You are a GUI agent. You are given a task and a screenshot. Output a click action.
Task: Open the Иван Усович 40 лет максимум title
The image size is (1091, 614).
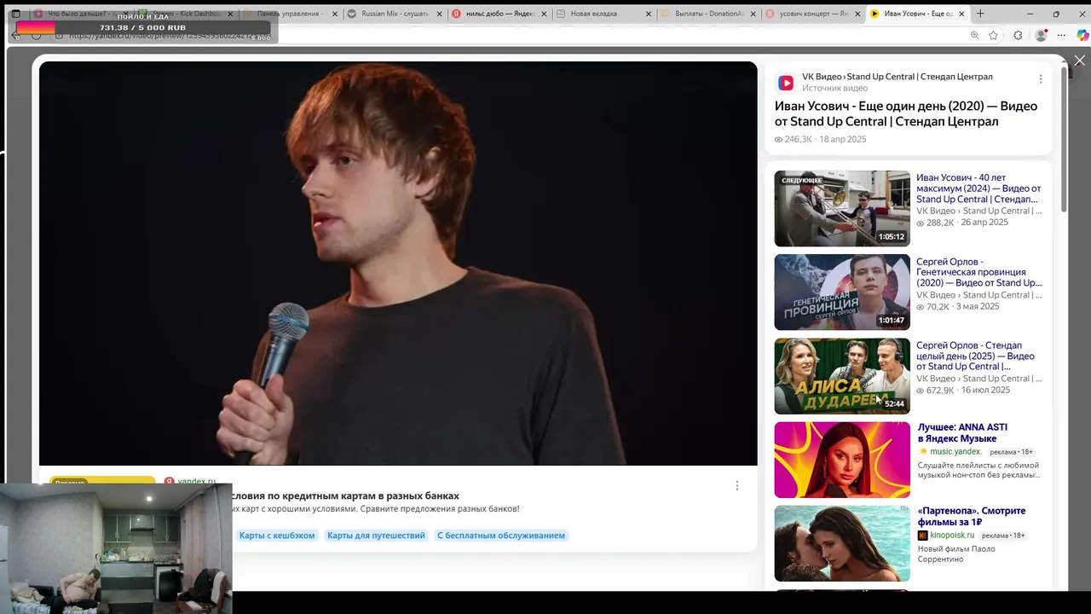pyautogui.click(x=978, y=188)
